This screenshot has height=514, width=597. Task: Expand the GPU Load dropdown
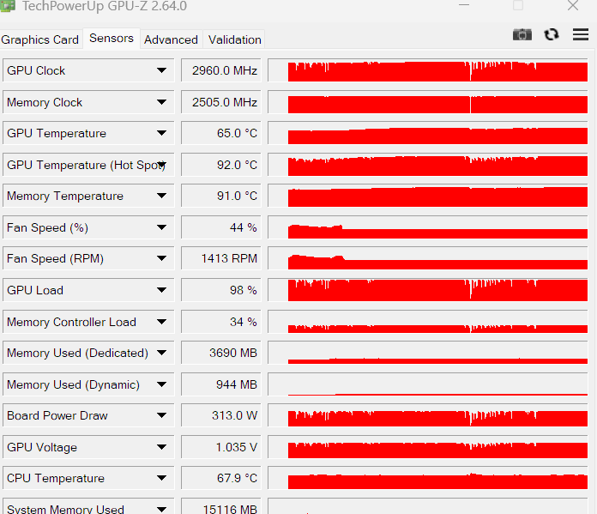[161, 290]
